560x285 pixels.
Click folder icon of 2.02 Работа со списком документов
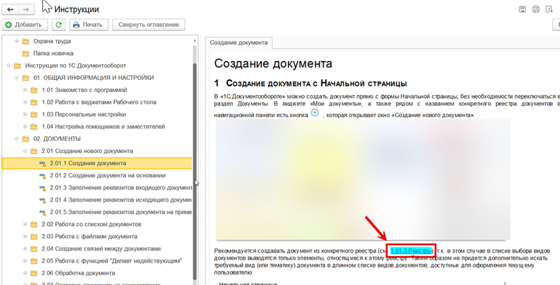34,224
